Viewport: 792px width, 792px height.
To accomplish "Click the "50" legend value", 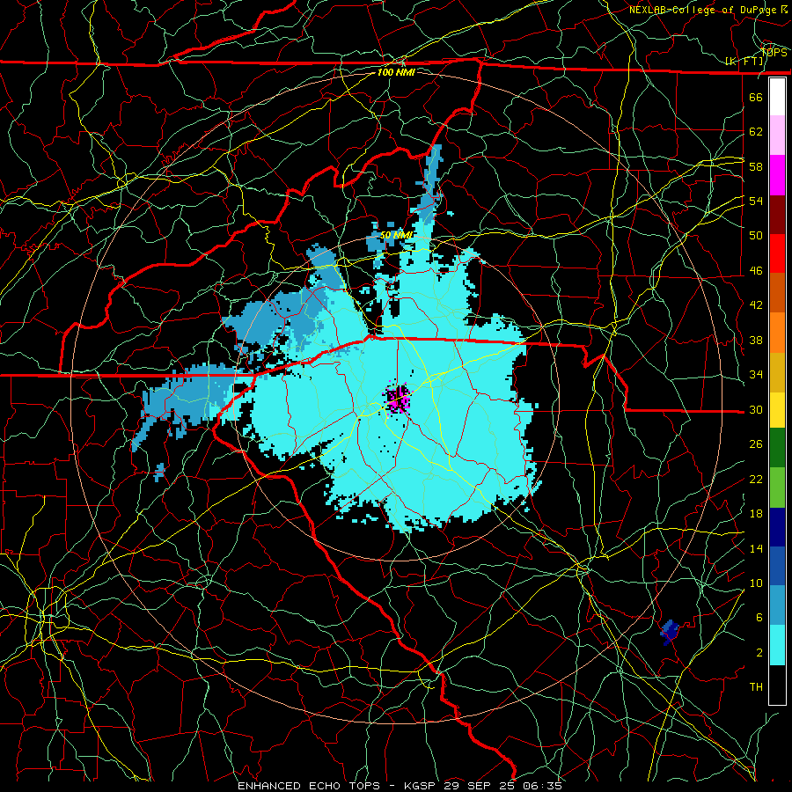I will [x=756, y=236].
